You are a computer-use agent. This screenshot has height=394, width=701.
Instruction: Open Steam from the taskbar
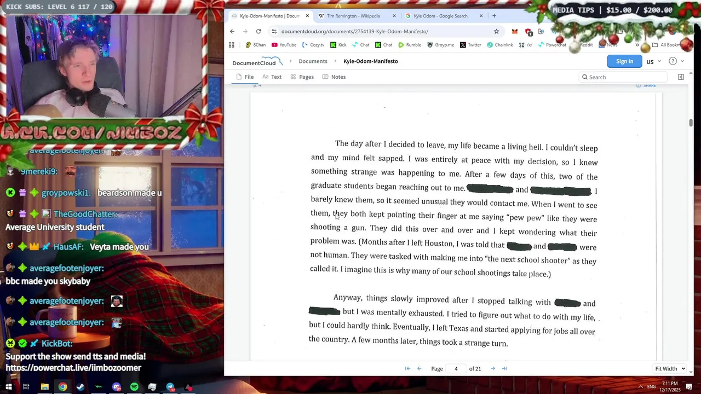(x=81, y=387)
